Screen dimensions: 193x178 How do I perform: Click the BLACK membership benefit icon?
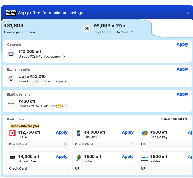[x=11, y=103]
